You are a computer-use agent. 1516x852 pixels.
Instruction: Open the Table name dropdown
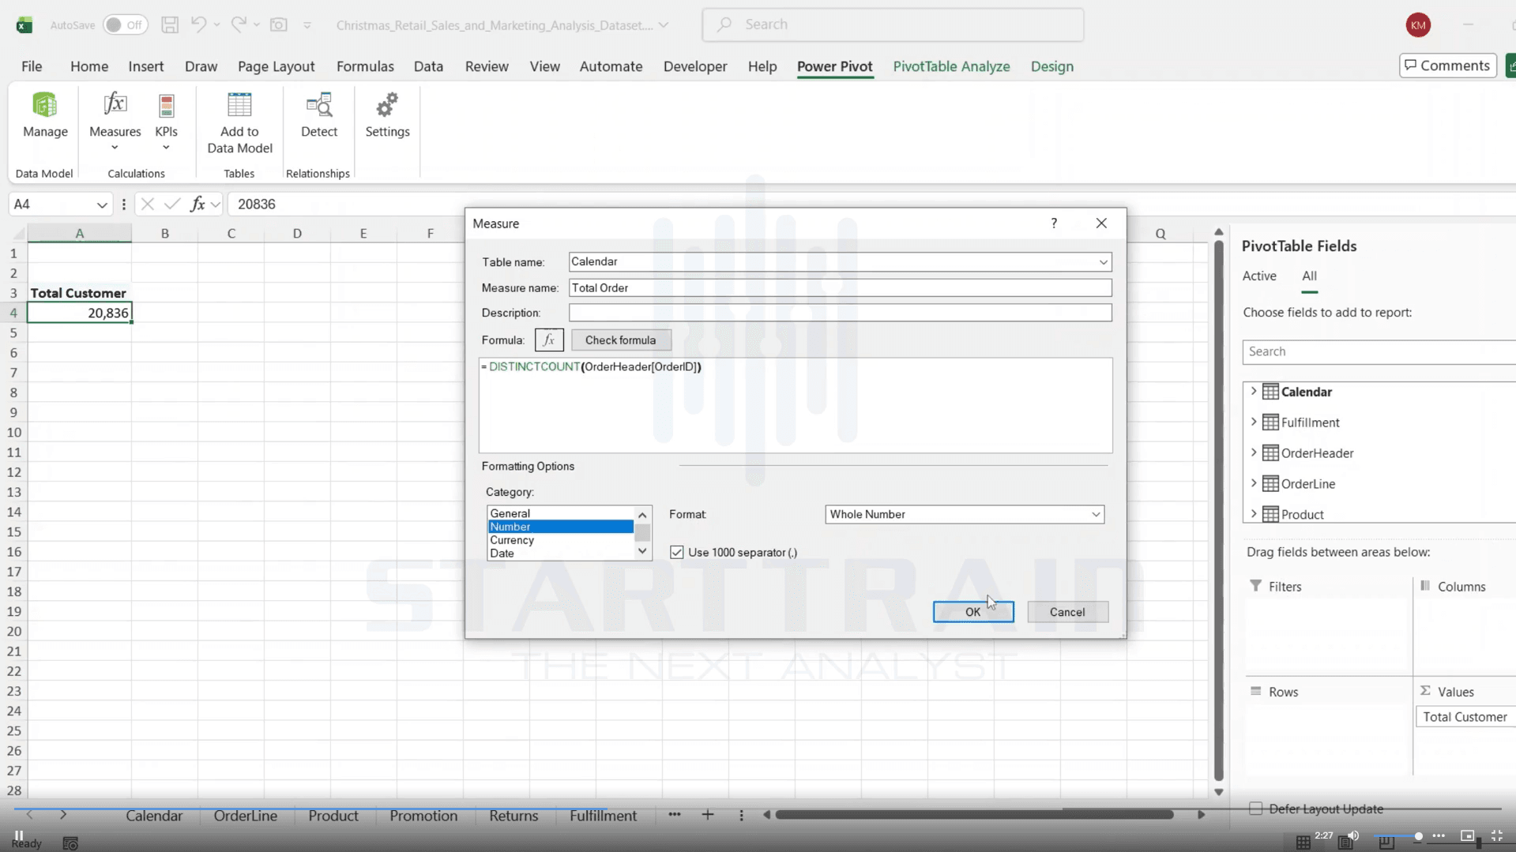click(1103, 262)
